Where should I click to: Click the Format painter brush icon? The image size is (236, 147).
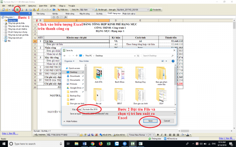click(x=38, y=10)
